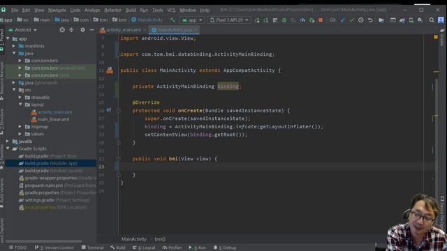Click the Git revert arrow icon

coord(370,20)
